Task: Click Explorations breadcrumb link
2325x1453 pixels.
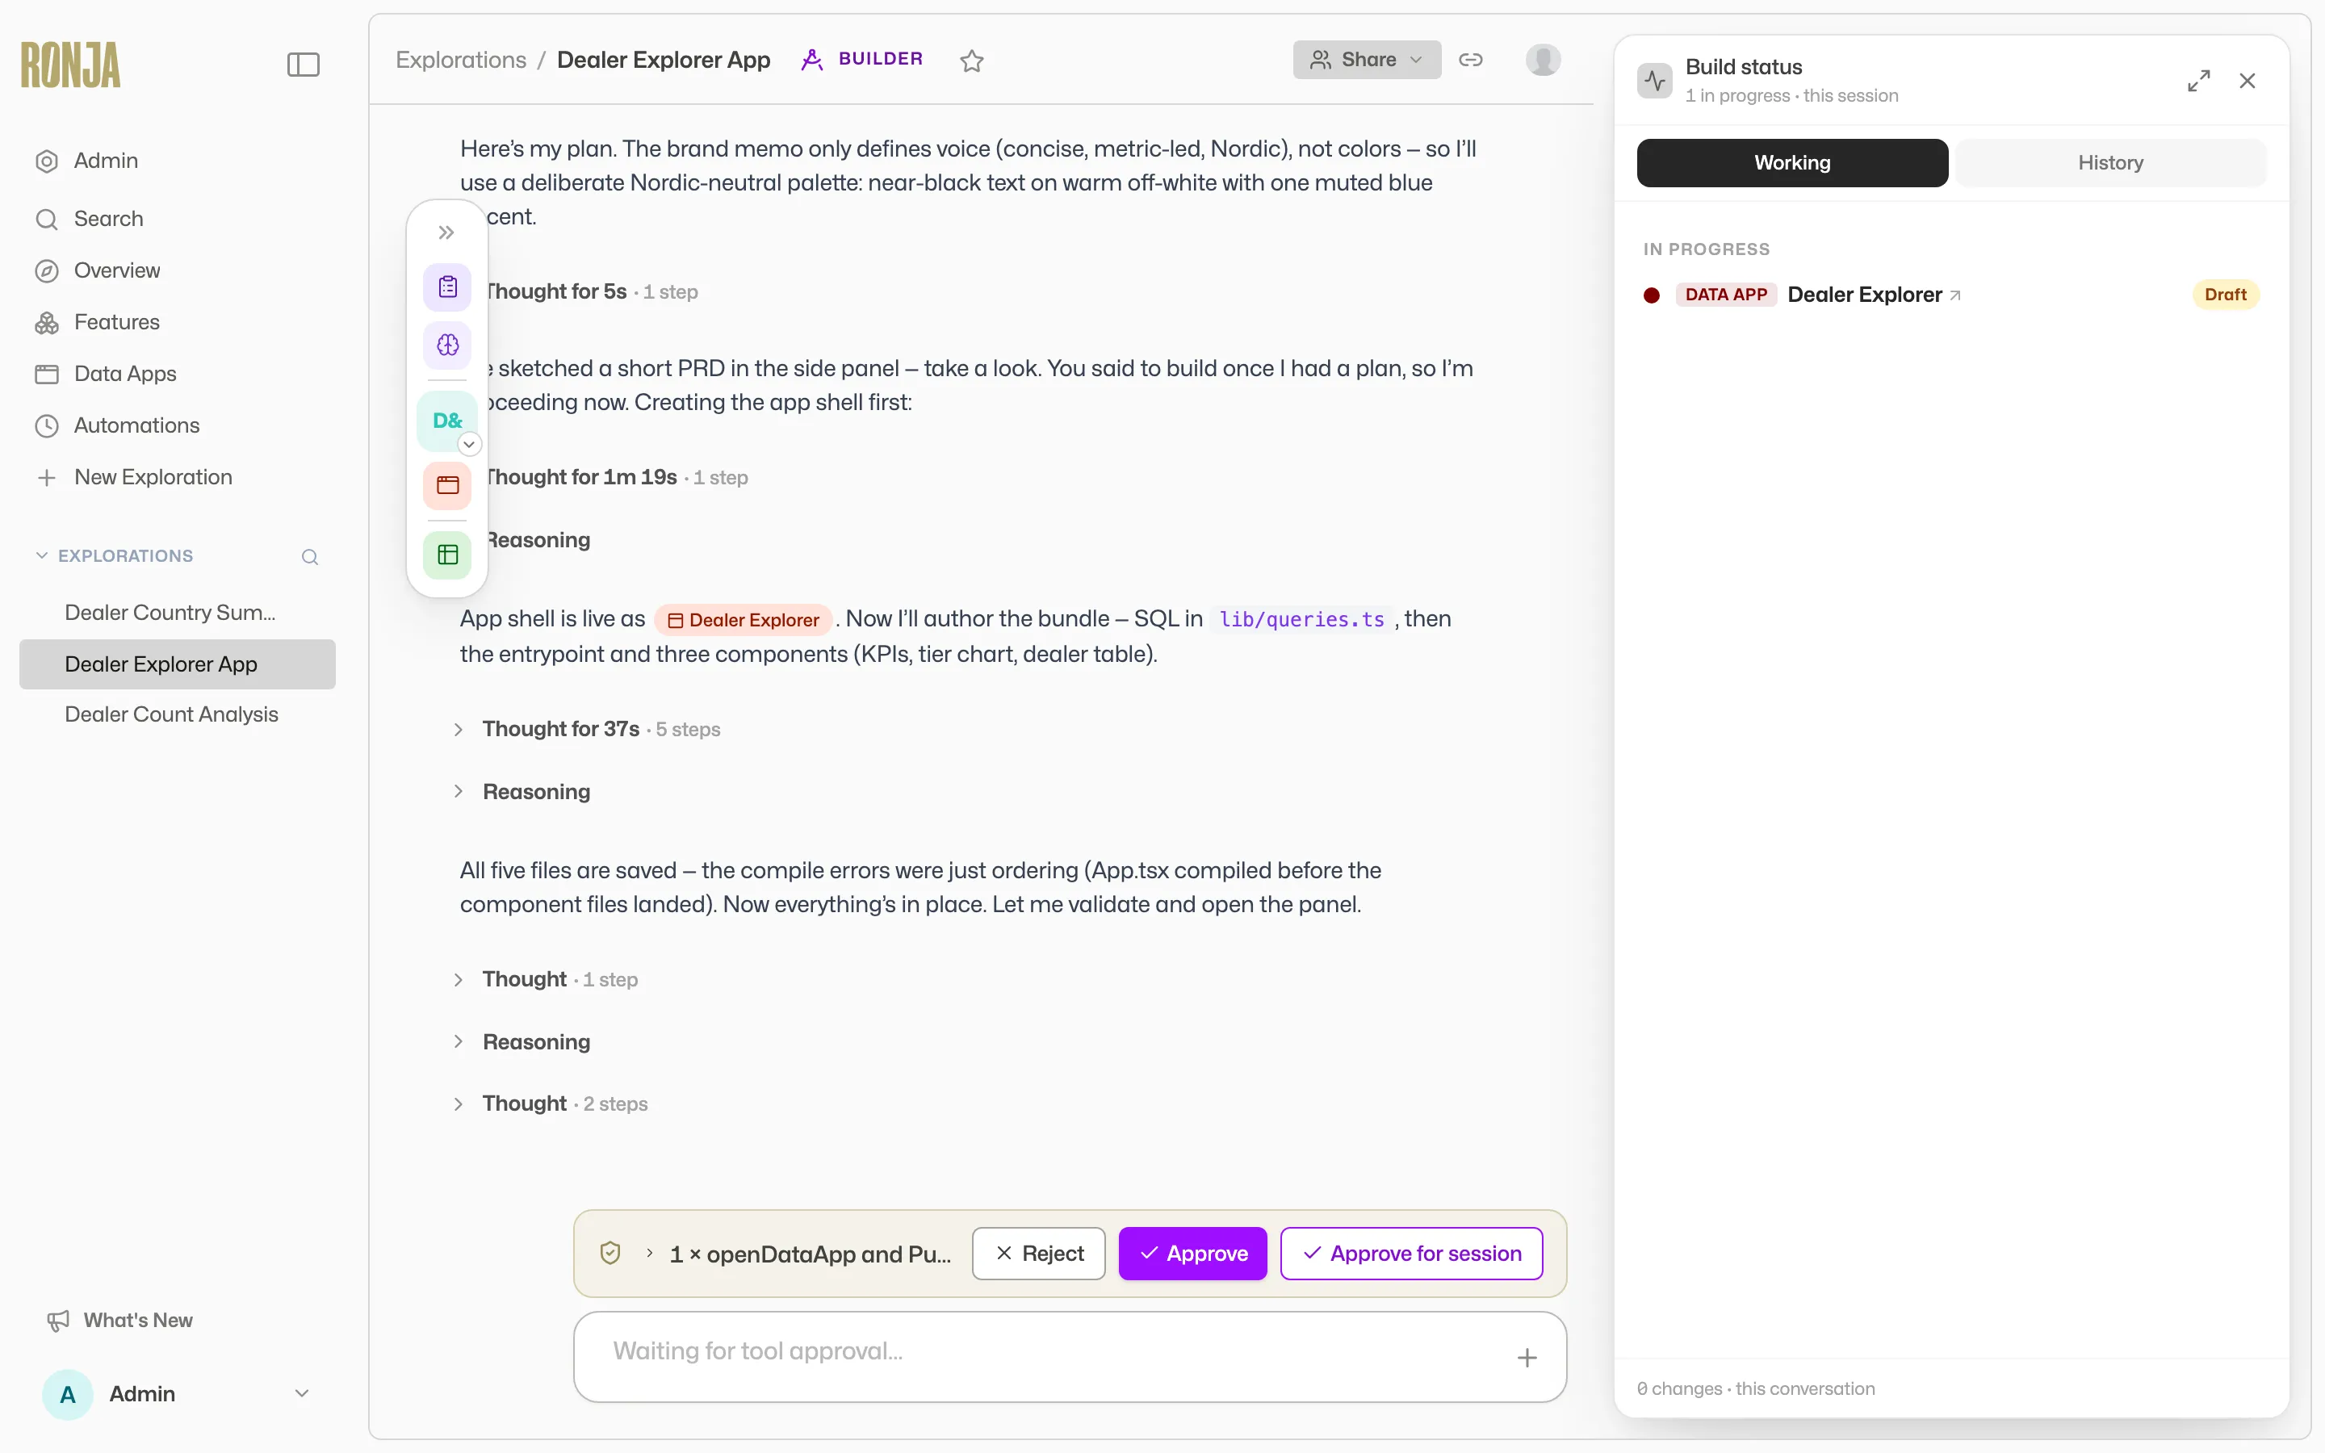Action: pos(461,60)
